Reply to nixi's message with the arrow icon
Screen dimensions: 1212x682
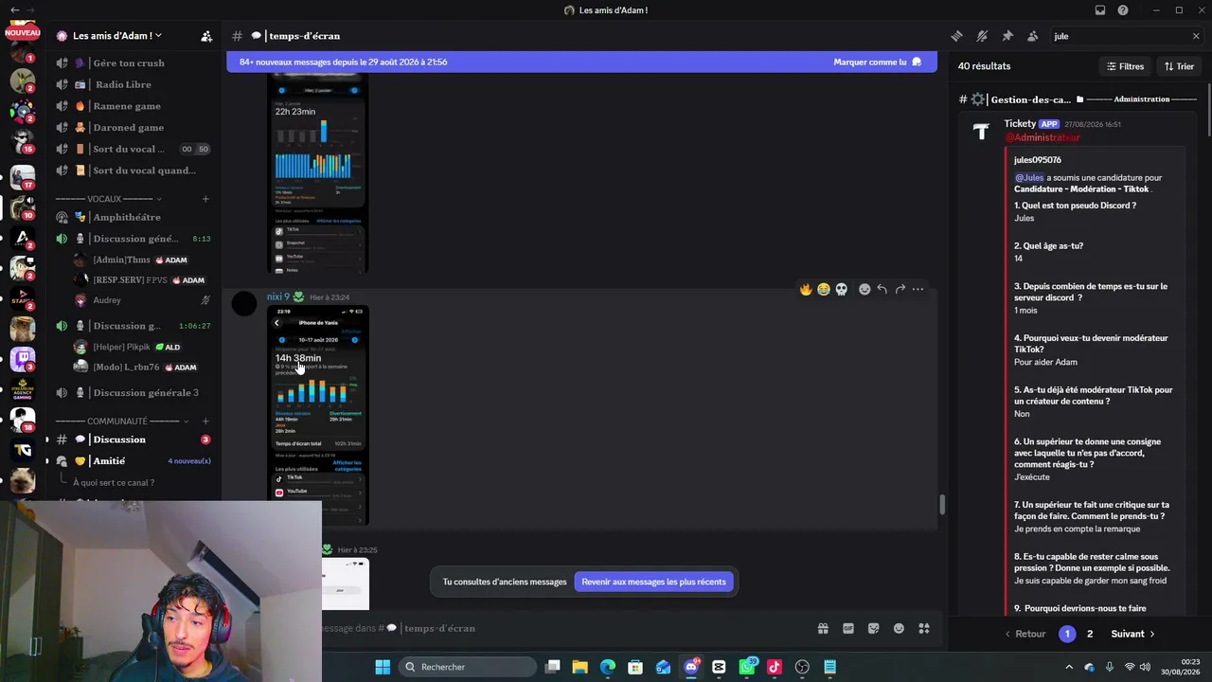pyautogui.click(x=882, y=289)
